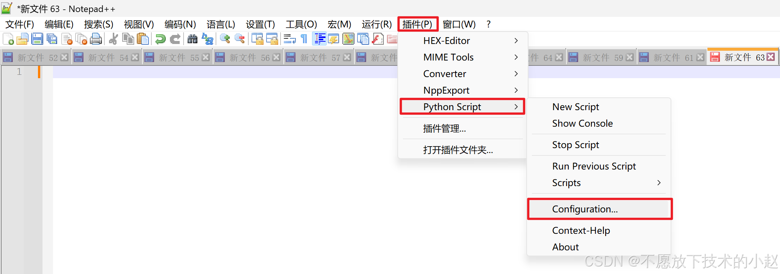780x274 pixels.
Task: Close the current document with the toolbar icon
Action: [x=67, y=39]
